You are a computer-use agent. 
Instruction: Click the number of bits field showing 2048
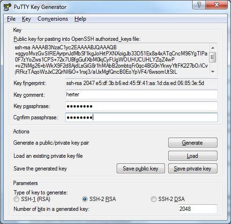pos(198,209)
